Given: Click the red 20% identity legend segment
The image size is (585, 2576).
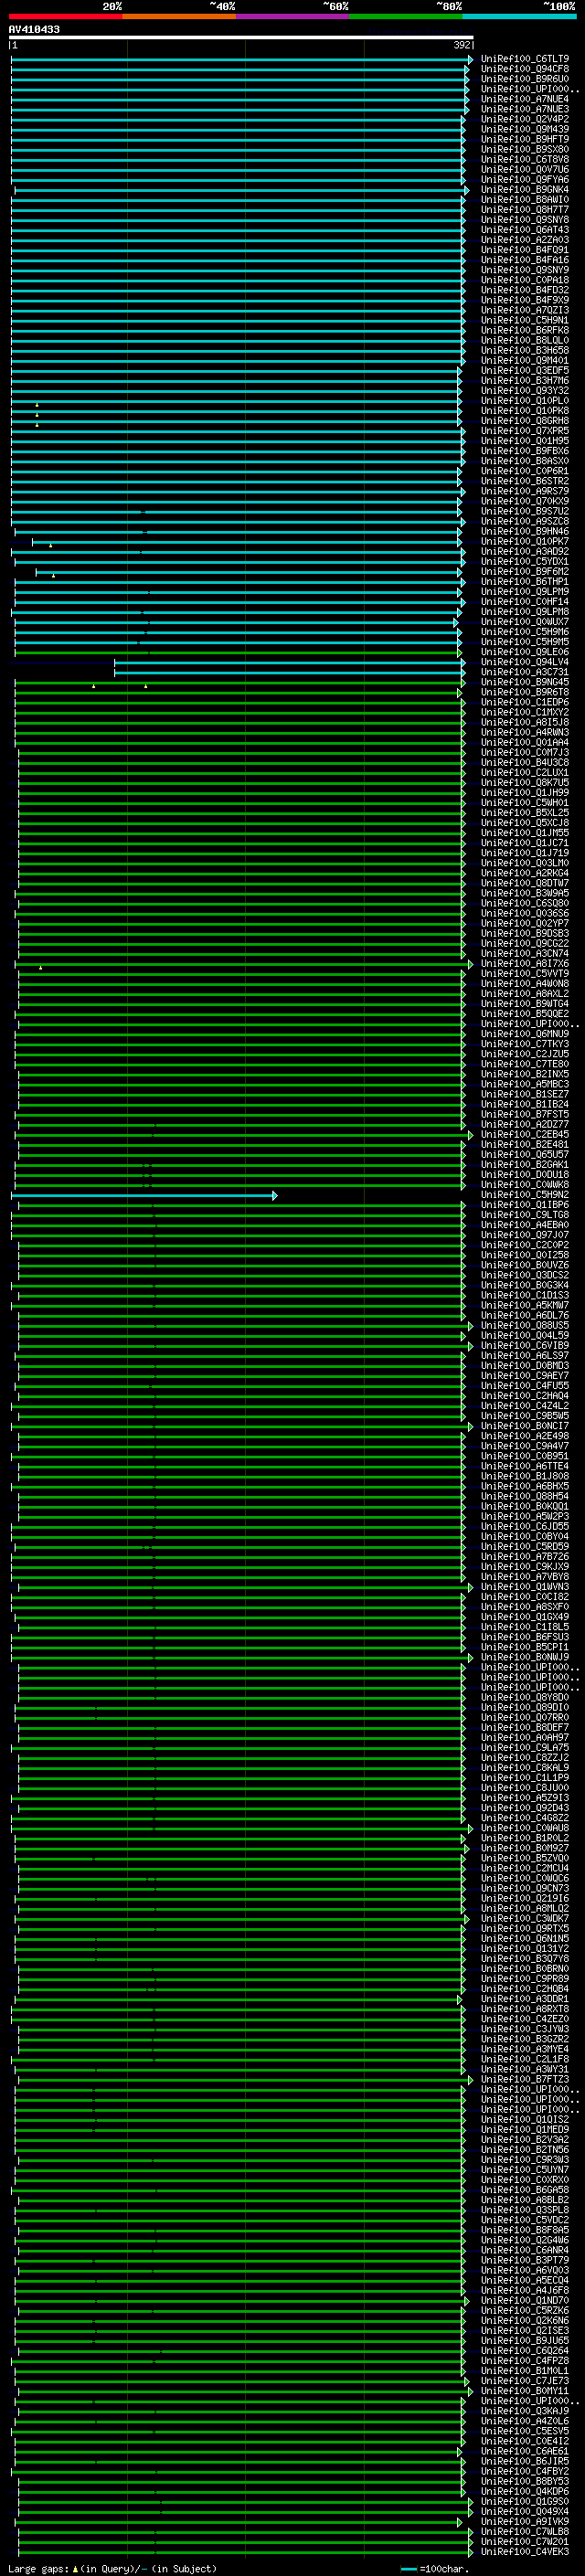Looking at the screenshot, I should coord(66,16).
